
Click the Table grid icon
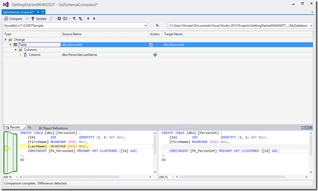[x=15, y=45]
